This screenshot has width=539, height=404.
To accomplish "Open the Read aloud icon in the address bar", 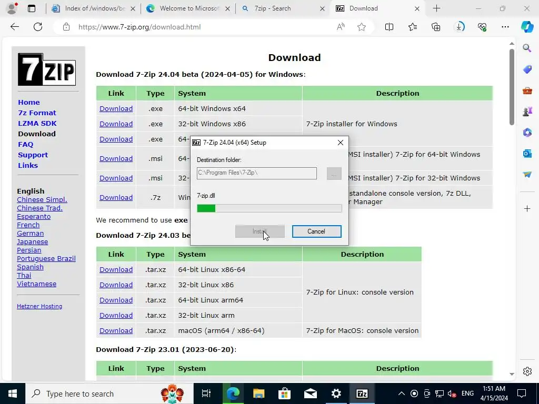I will 341,27.
